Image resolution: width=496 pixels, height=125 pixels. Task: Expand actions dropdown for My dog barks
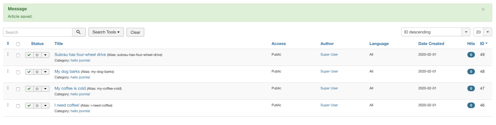tap(45, 72)
